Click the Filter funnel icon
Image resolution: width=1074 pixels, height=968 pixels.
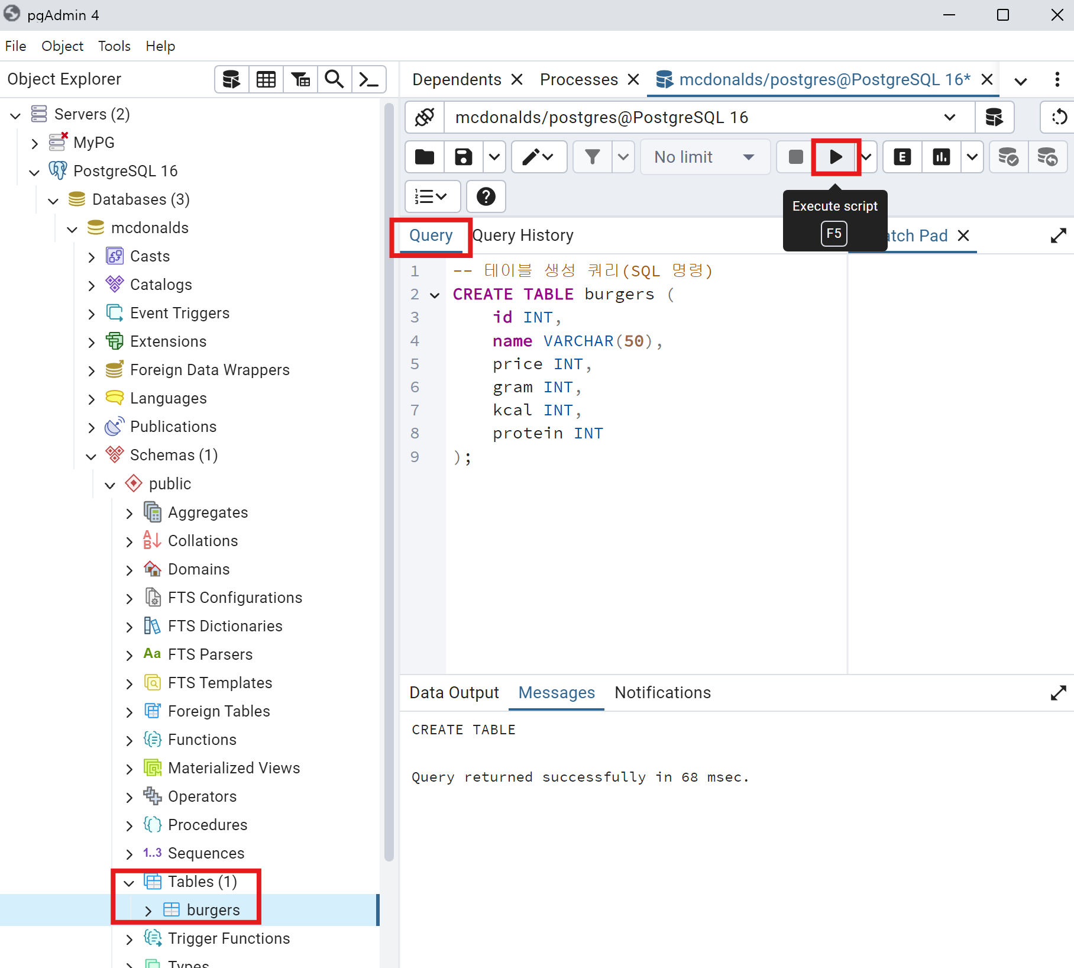pos(593,157)
